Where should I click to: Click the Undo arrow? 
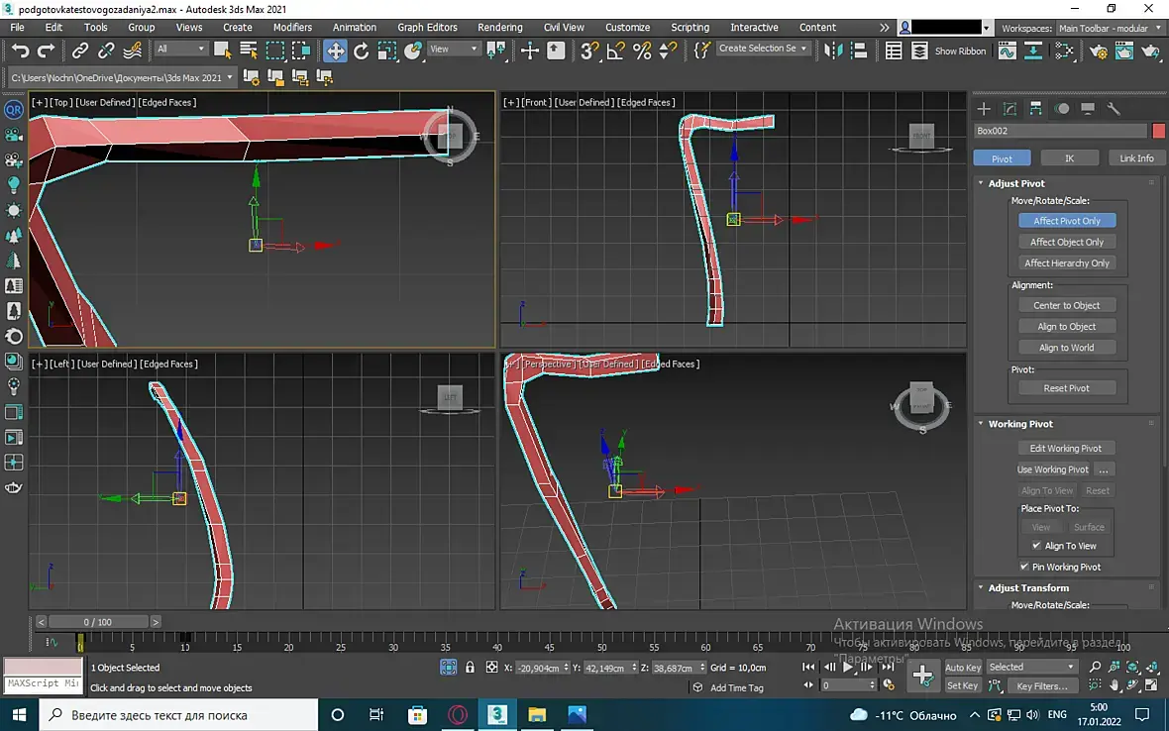(x=20, y=51)
